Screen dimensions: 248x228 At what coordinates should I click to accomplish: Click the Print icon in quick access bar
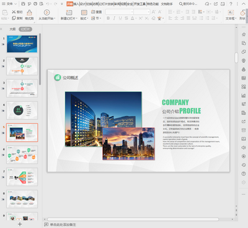click(35, 4)
